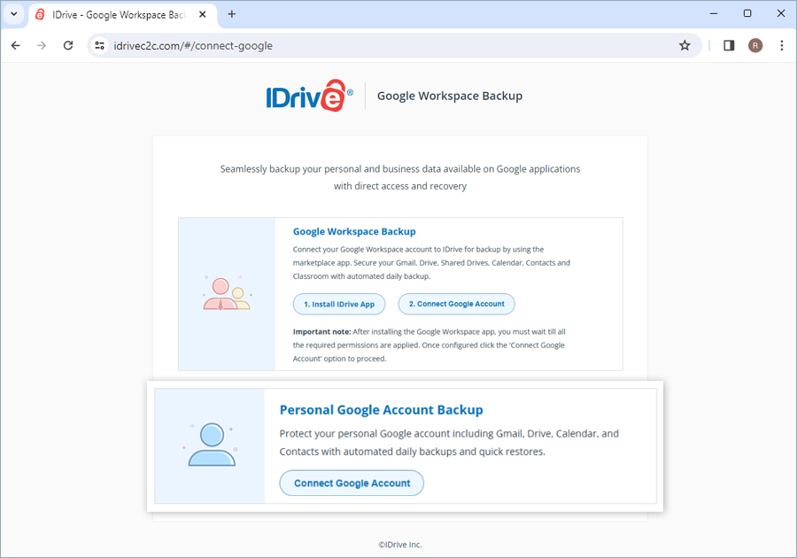This screenshot has width=797, height=558.
Task: Open the tab search dropdown arrow
Action: 14,14
